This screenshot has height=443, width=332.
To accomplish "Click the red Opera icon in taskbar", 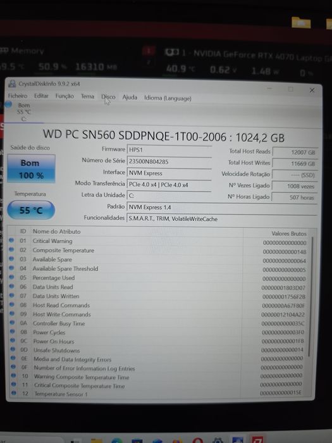I will point(198,440).
